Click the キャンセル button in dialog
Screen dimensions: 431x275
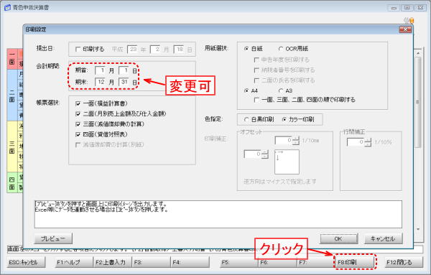coord(384,238)
